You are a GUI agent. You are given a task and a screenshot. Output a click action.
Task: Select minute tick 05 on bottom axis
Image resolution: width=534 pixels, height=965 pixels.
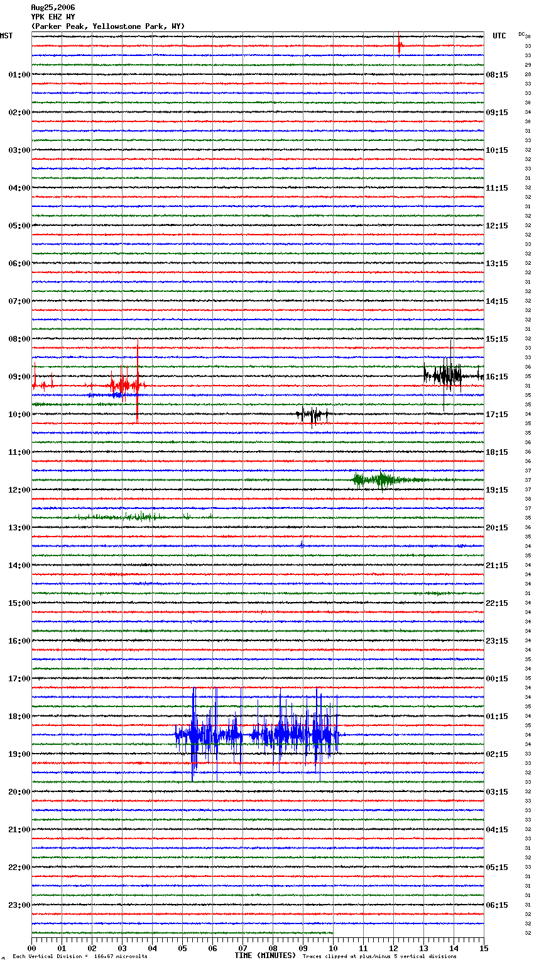click(182, 948)
